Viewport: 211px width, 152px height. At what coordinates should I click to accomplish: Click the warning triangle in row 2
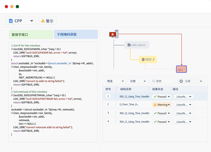[155, 104]
